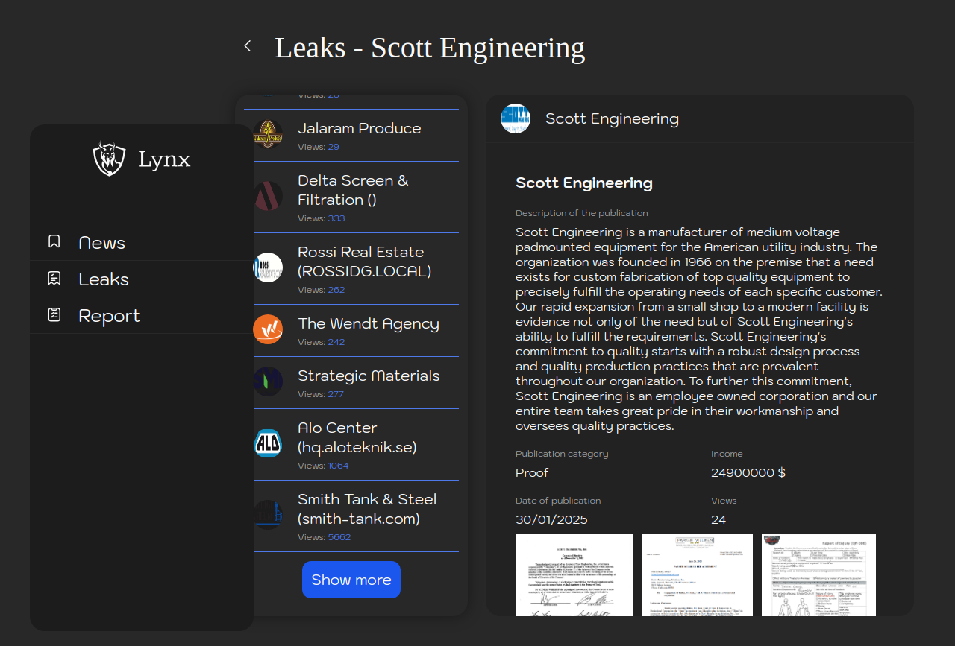Open the first document thumbnail with signatures
Screen dimensions: 955x646
(x=574, y=574)
